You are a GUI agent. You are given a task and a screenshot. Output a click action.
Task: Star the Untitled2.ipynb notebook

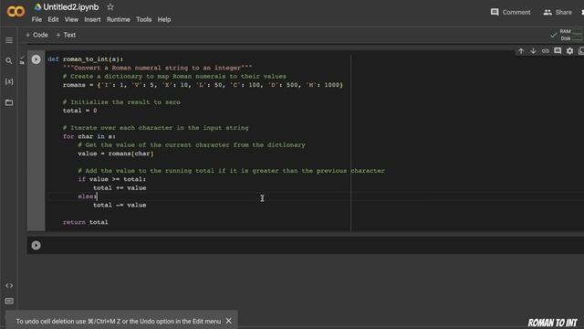click(x=110, y=7)
